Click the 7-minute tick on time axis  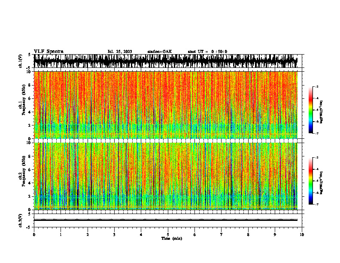pos(222,235)
